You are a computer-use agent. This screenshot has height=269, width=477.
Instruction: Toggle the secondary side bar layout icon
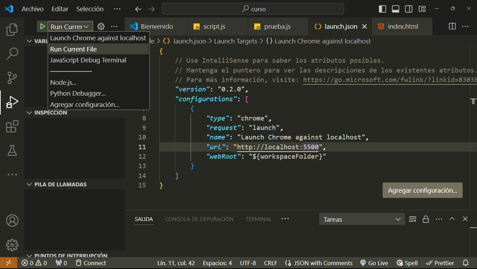pyautogui.click(x=409, y=9)
